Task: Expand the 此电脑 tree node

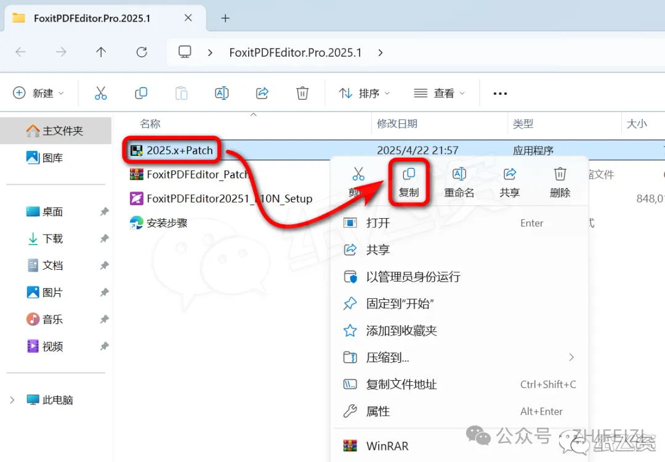Action: tap(12, 400)
